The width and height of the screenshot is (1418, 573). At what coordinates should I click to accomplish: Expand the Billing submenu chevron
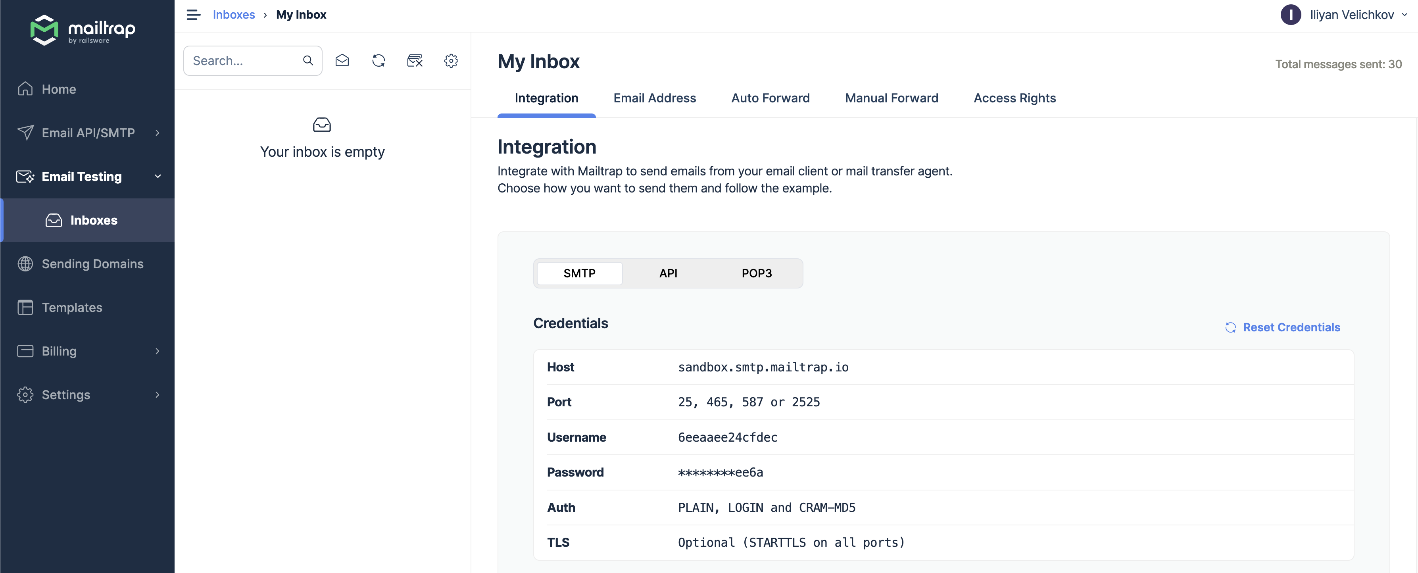(158, 351)
